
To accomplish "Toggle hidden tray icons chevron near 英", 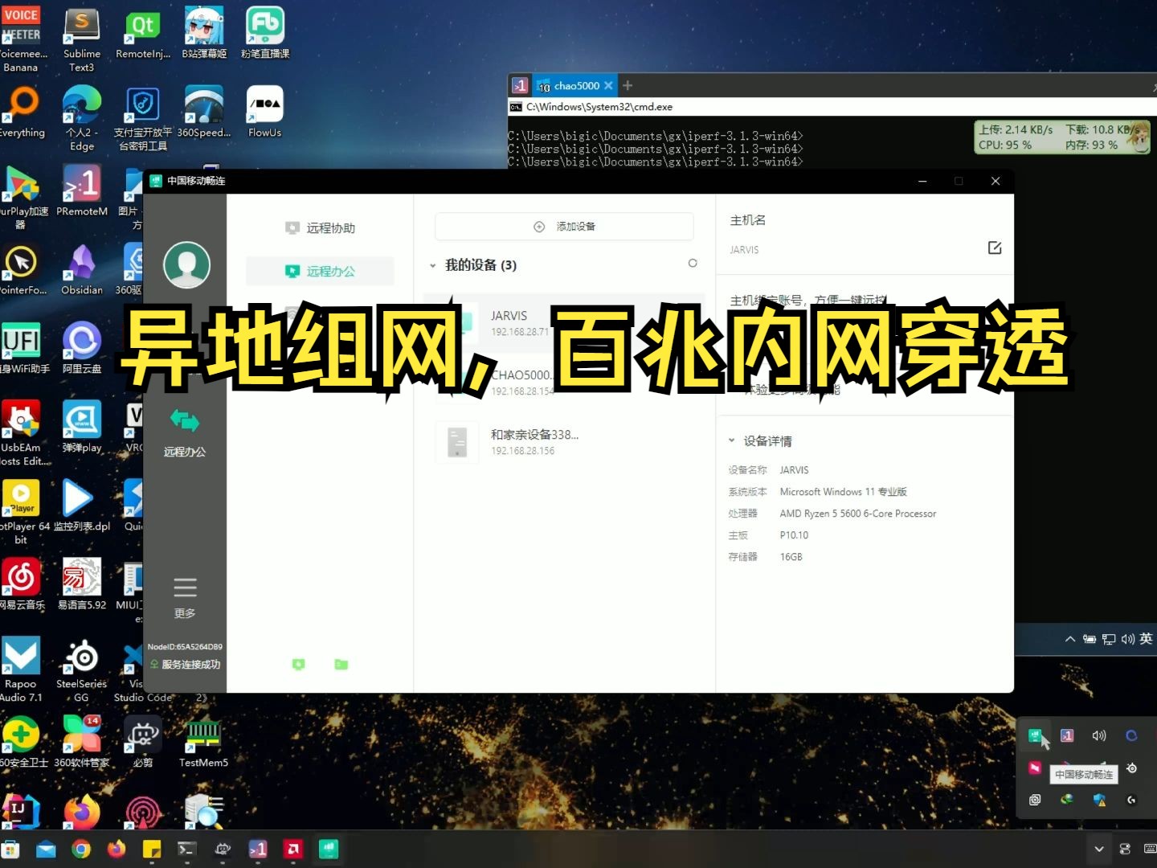I will click(x=1069, y=639).
